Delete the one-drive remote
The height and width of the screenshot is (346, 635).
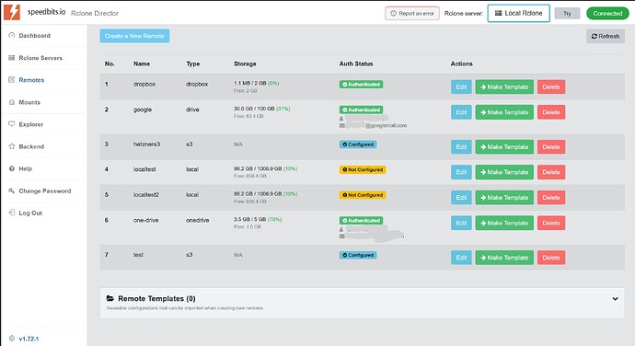[551, 223]
